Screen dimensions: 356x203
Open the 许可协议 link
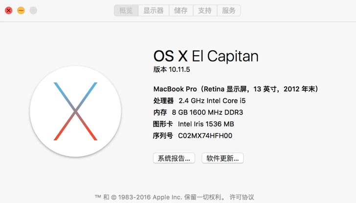click(x=242, y=197)
